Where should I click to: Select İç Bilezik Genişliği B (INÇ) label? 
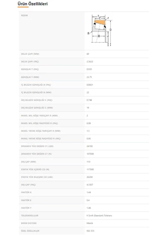[x=36, y=85]
